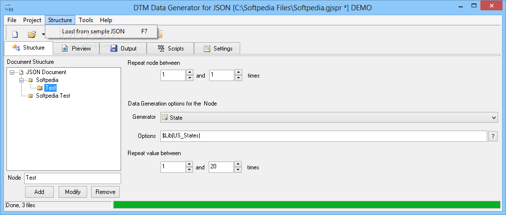Choose Load from sample JSON
The image size is (506, 215).
pos(101,31)
